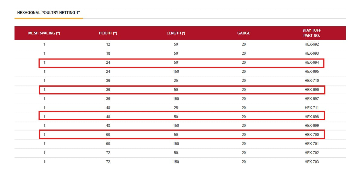353x173 pixels.
Task: Choose highlighted part number HEX-696
Action: tap(312, 90)
